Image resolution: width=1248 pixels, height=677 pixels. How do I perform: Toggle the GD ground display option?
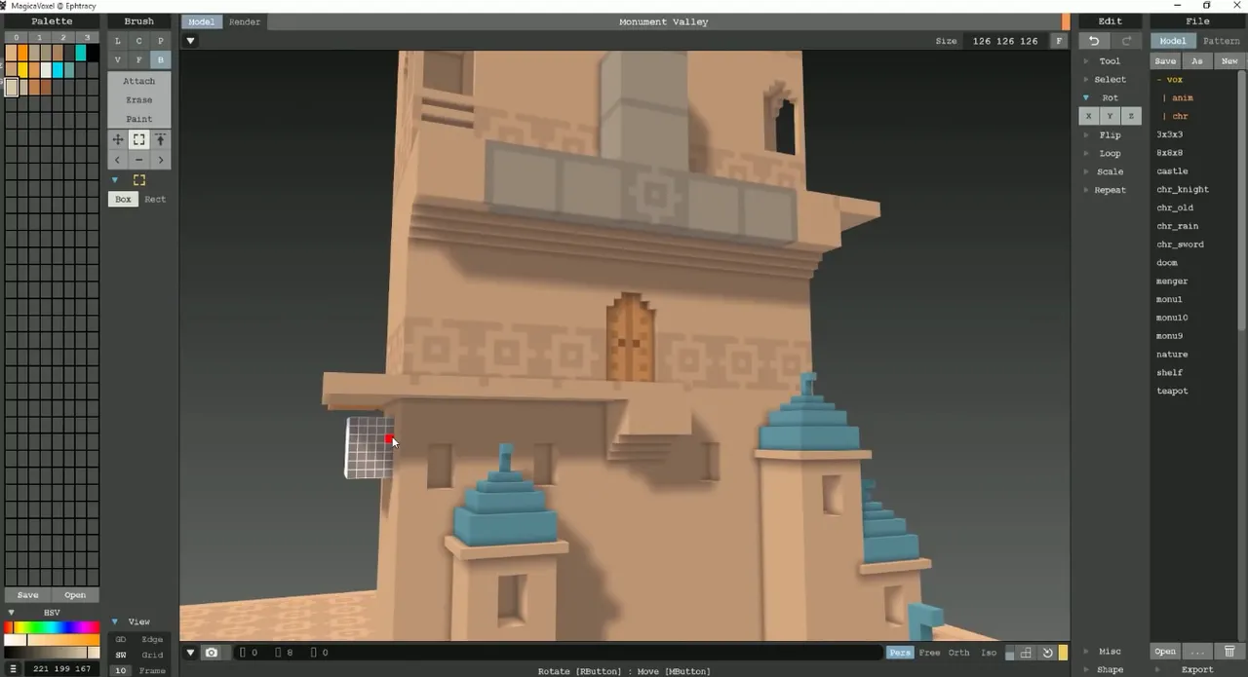pos(121,640)
